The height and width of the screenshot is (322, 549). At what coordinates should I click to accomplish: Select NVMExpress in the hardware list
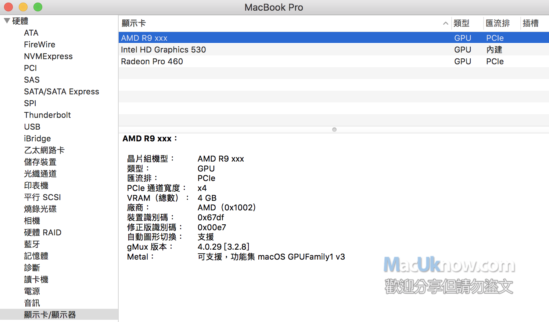[48, 57]
